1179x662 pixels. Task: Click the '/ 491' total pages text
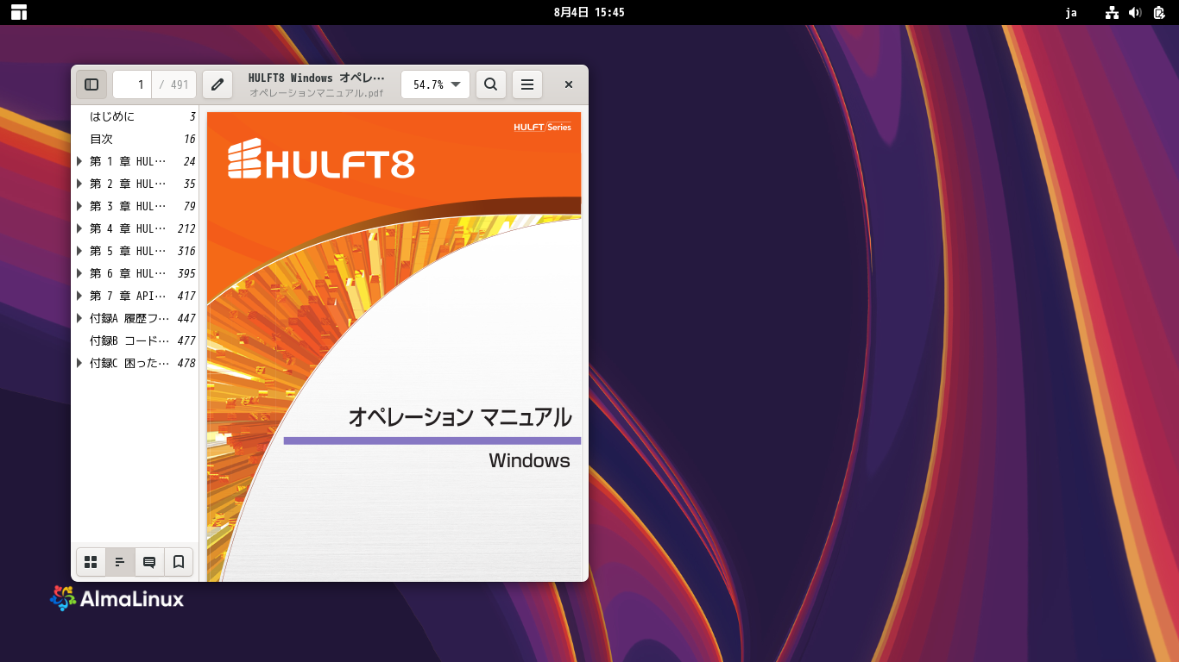pos(173,84)
